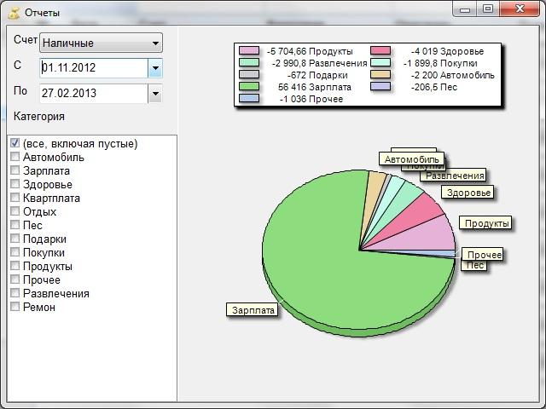Click the Зарплата pie chart label
The height and width of the screenshot is (409, 546).
[x=253, y=310]
